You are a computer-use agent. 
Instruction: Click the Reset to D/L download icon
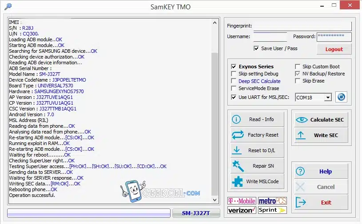click(x=237, y=150)
